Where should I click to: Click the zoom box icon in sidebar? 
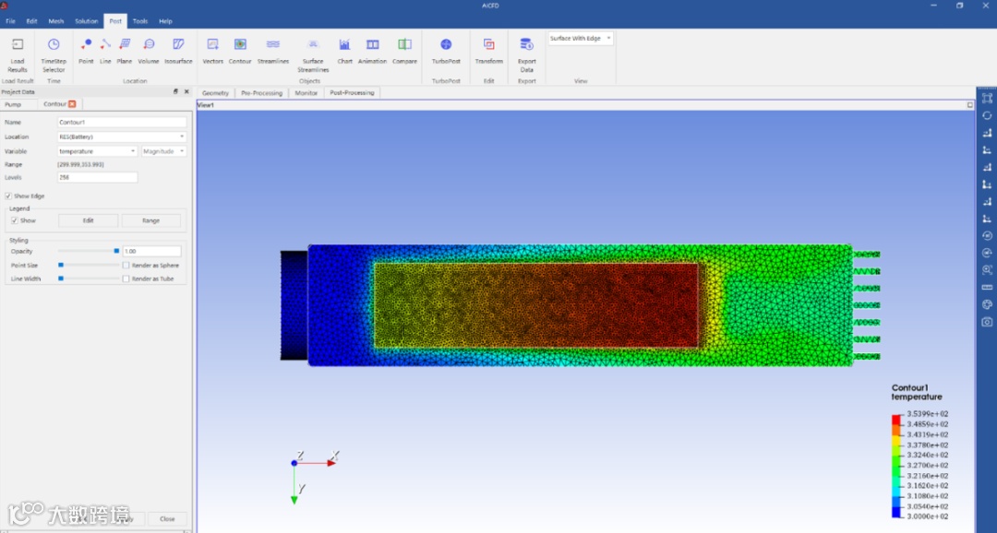pos(987,270)
